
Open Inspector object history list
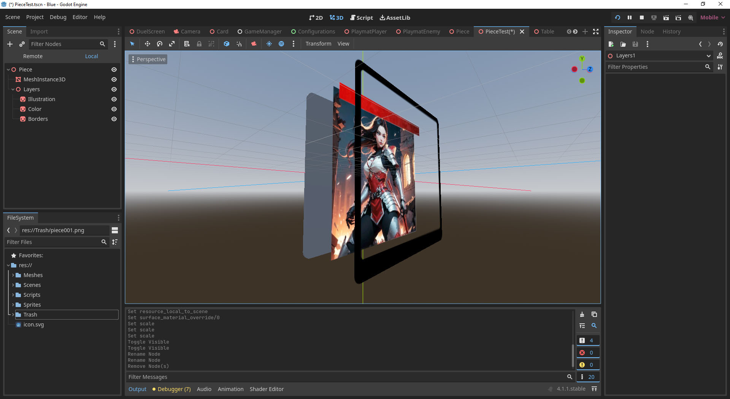click(720, 44)
